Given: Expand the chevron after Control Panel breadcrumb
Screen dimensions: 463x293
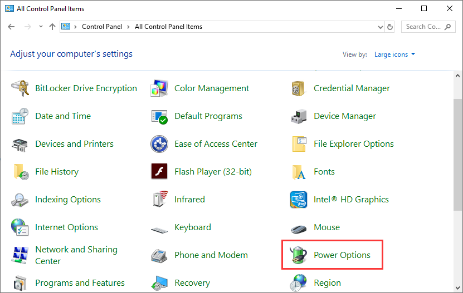Looking at the screenshot, I should click(128, 27).
